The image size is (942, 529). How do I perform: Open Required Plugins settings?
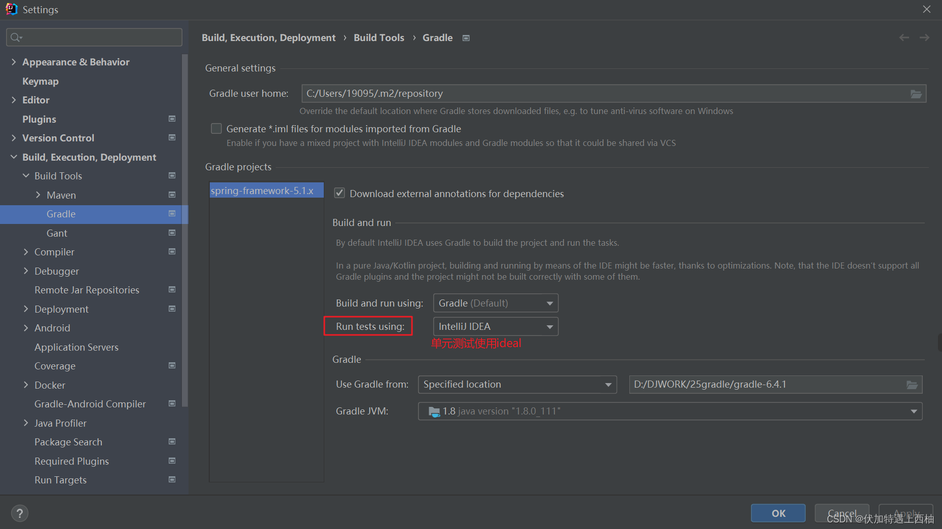click(x=71, y=461)
